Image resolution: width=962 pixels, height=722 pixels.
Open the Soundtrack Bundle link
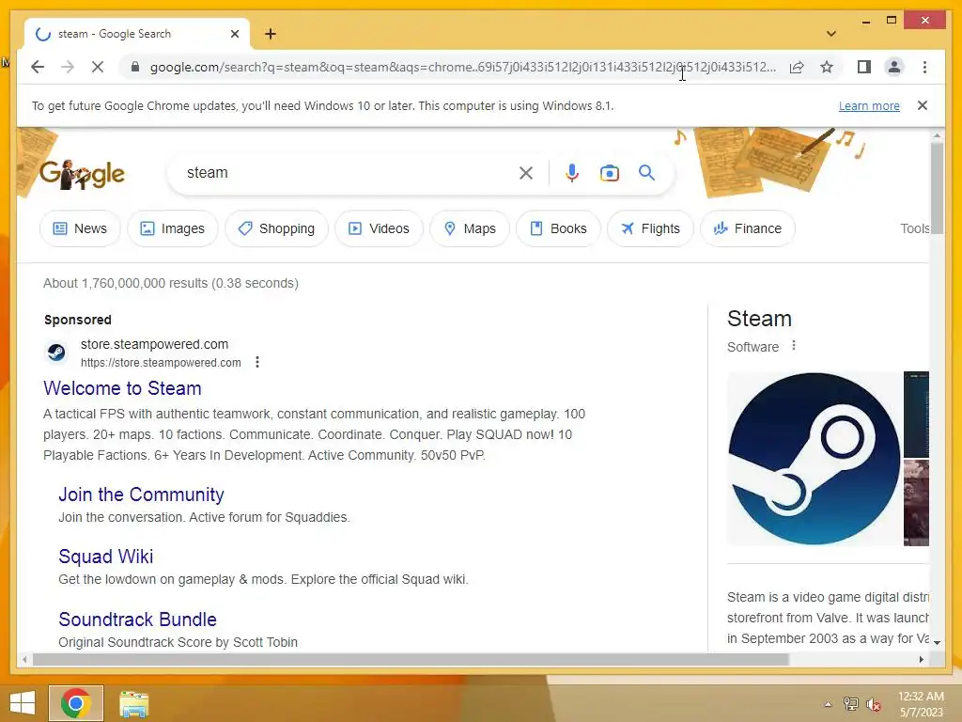[137, 619]
